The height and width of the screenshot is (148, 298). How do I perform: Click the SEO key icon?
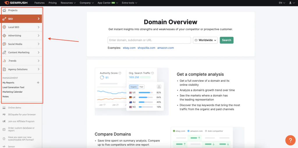4,19
